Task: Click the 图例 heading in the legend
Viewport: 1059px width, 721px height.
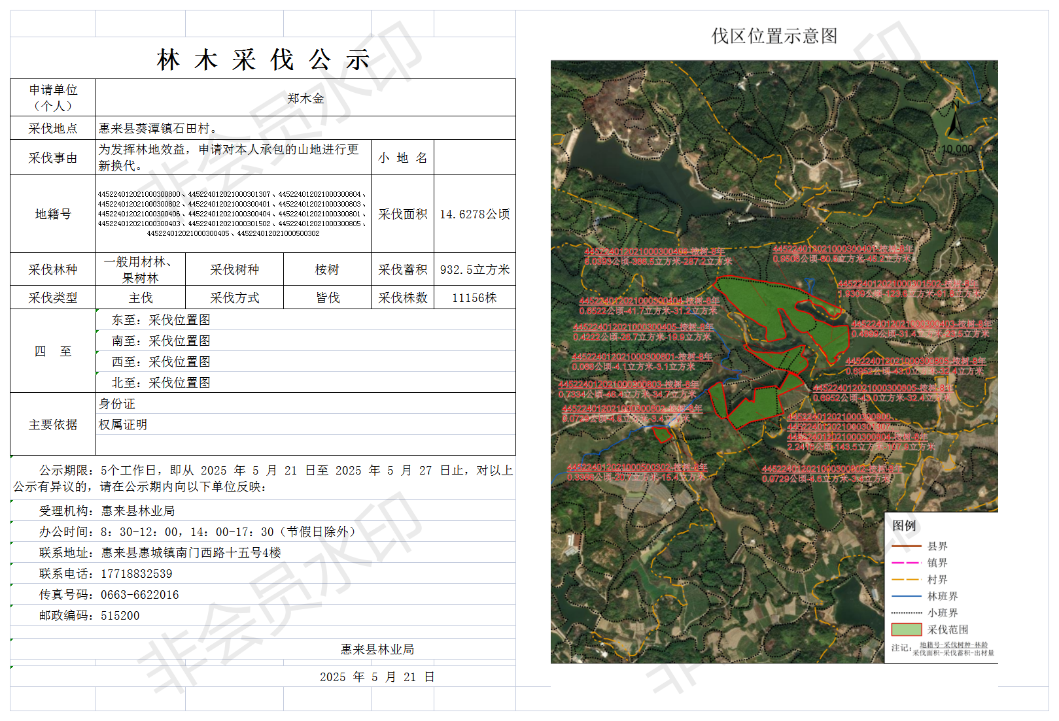Action: click(x=904, y=526)
